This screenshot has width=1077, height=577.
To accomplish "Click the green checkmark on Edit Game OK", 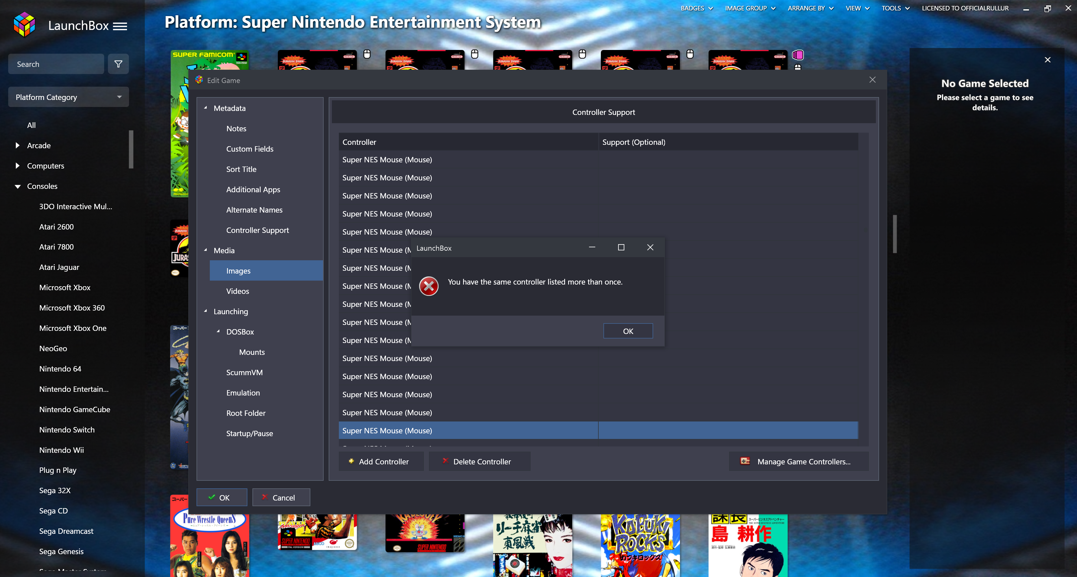I will 212,497.
